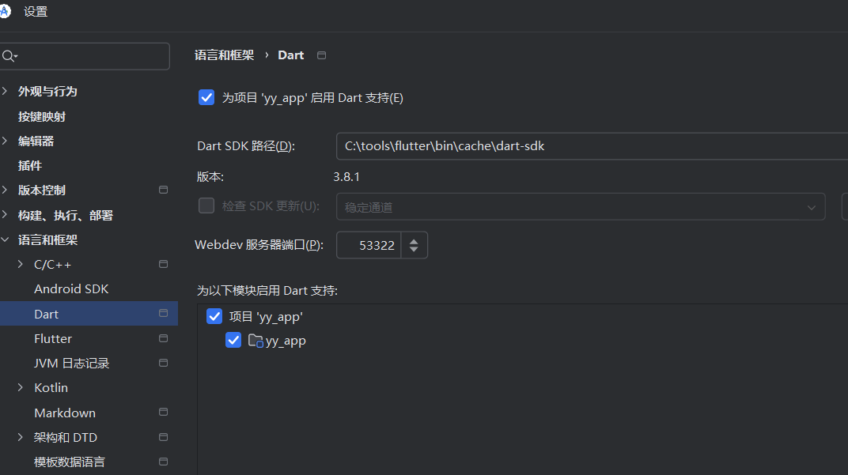Viewport: 848px width, 475px height.
Task: Select Android SDK in the settings sidebar
Action: point(71,288)
